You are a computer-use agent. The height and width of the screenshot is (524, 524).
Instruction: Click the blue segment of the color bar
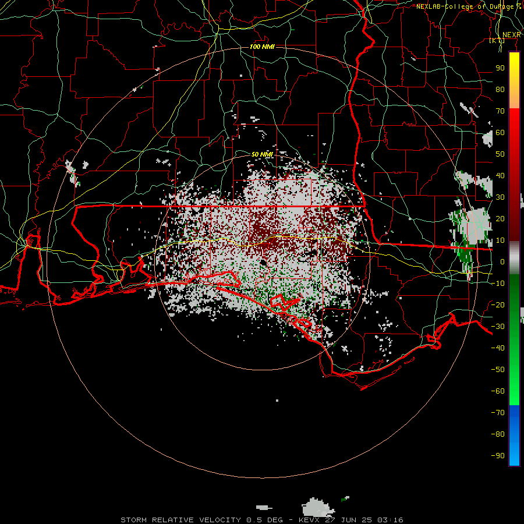tap(514, 436)
